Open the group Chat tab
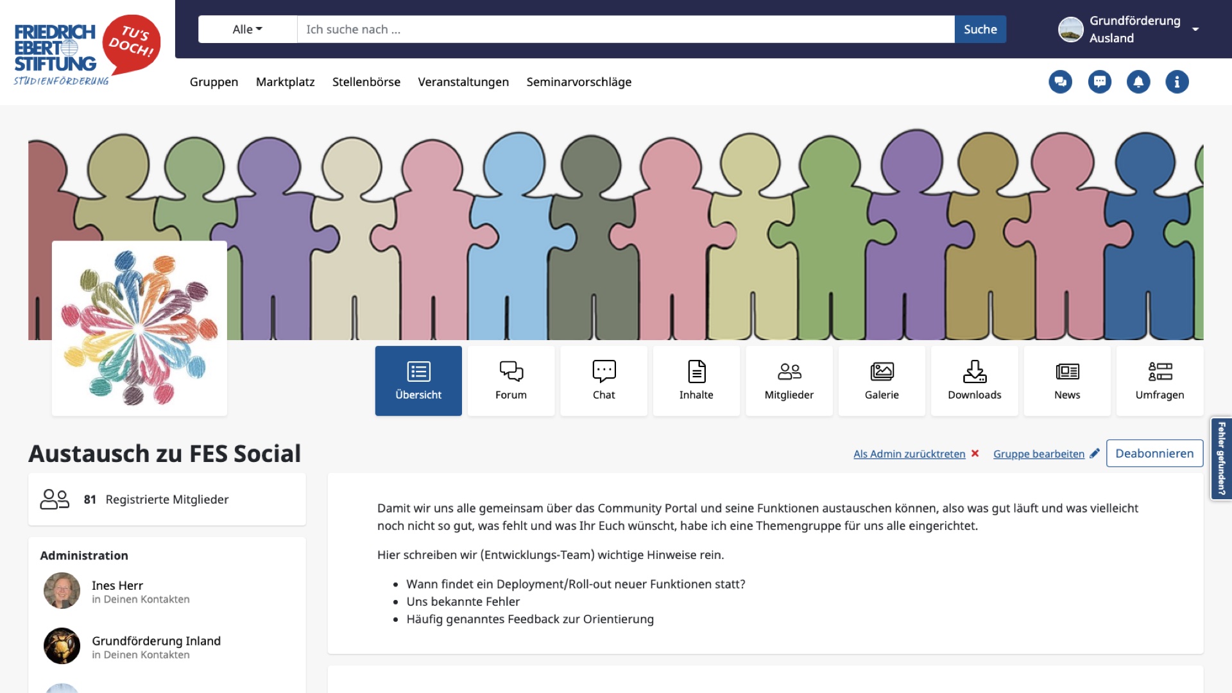1232x693 pixels. [604, 381]
